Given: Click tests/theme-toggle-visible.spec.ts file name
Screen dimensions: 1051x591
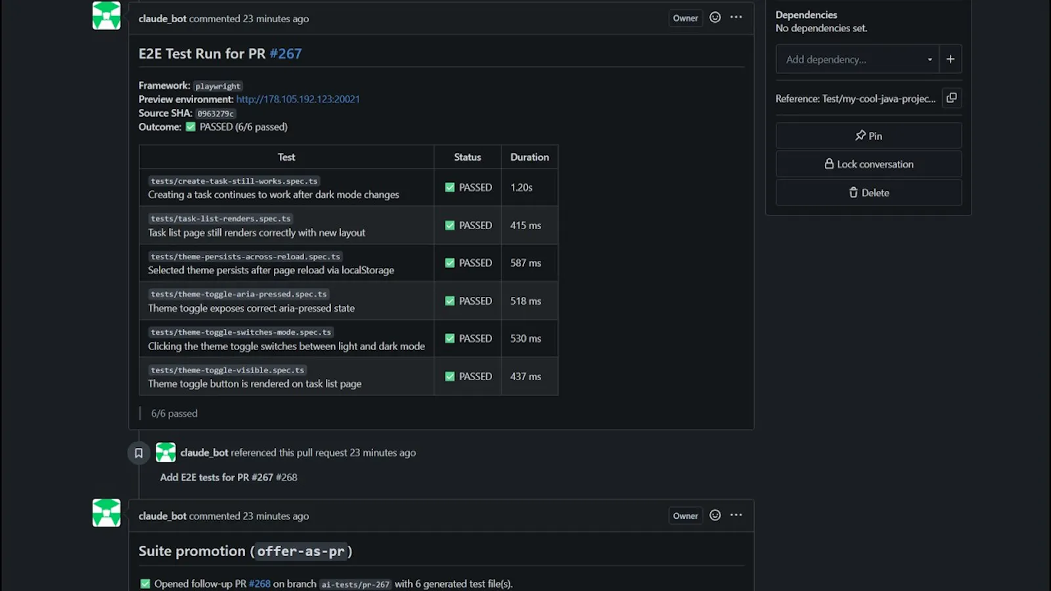Looking at the screenshot, I should coord(227,370).
